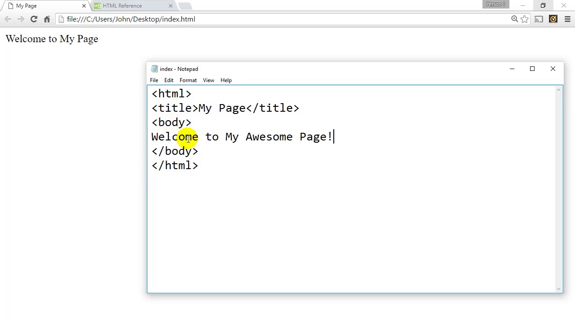Click the Cast extension icon
The image size is (575, 323).
(539, 19)
